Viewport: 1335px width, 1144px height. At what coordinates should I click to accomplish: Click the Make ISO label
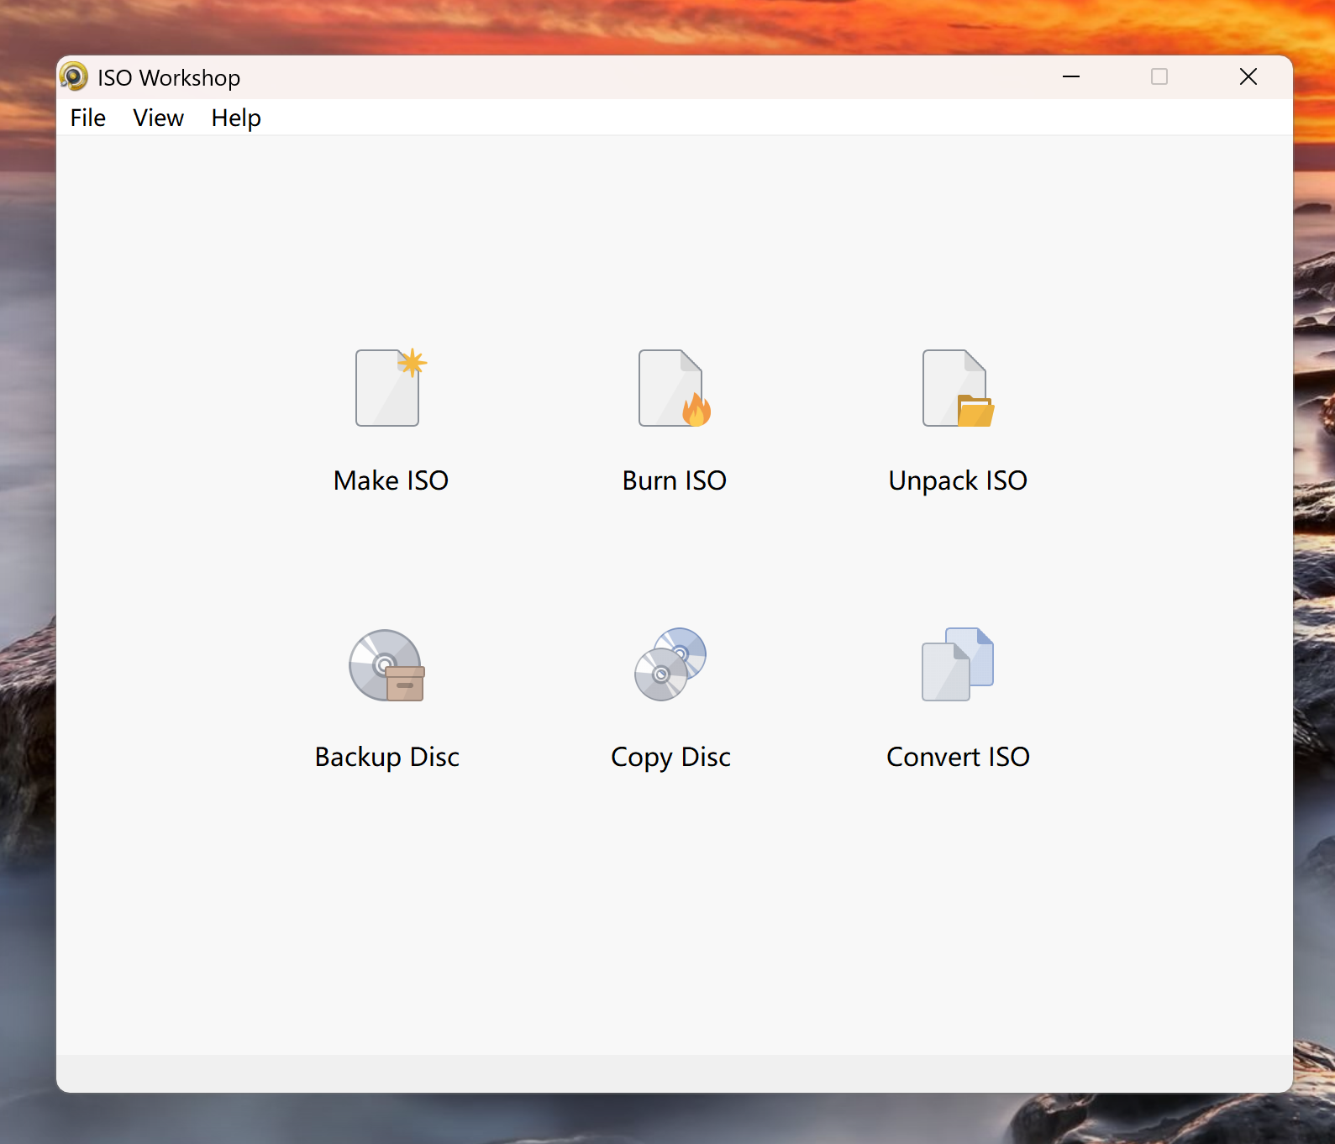391,480
